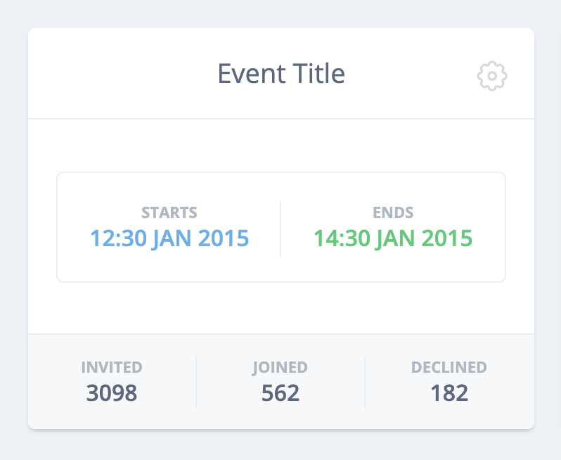Screen dimensions: 561x460
Task: Click the divider between JOINED and DECLINED
Action: 365,382
